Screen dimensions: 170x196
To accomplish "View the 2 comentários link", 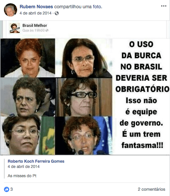I will point(152,189).
